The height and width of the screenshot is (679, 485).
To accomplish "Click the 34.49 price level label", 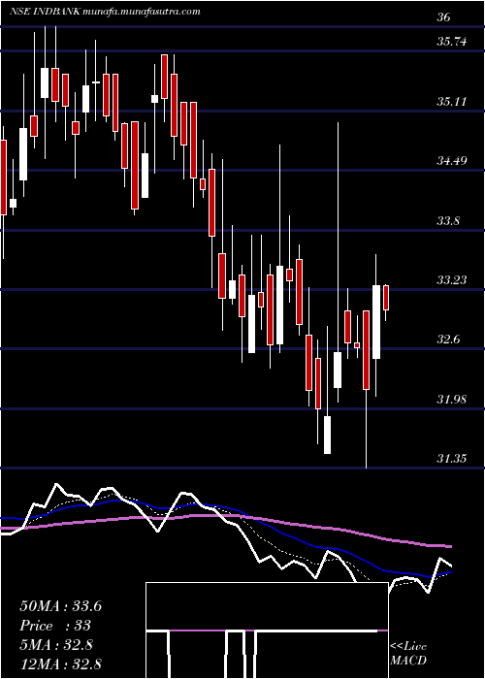I will click(x=452, y=161).
